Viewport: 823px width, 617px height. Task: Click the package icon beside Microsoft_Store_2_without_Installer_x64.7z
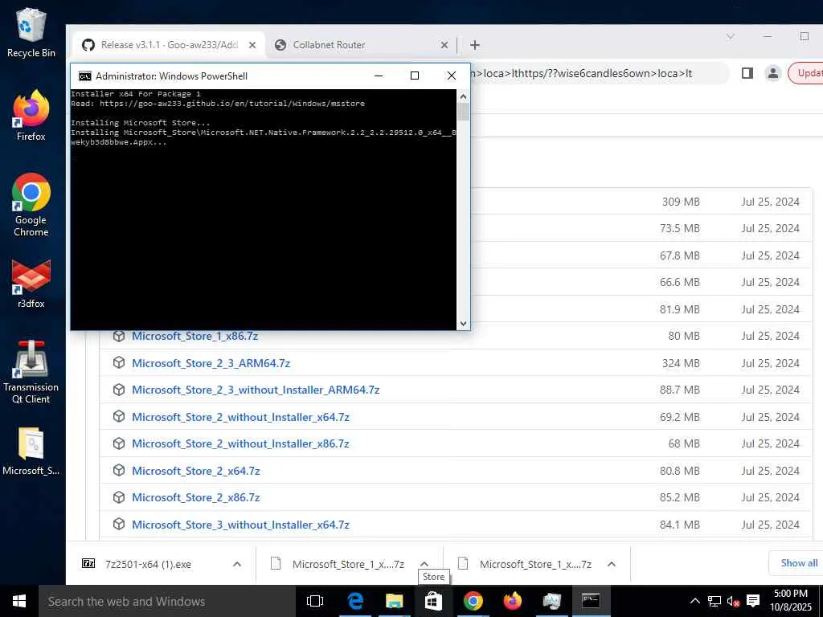click(x=119, y=417)
